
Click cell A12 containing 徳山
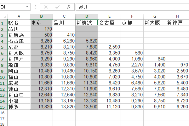click(x=19, y=89)
